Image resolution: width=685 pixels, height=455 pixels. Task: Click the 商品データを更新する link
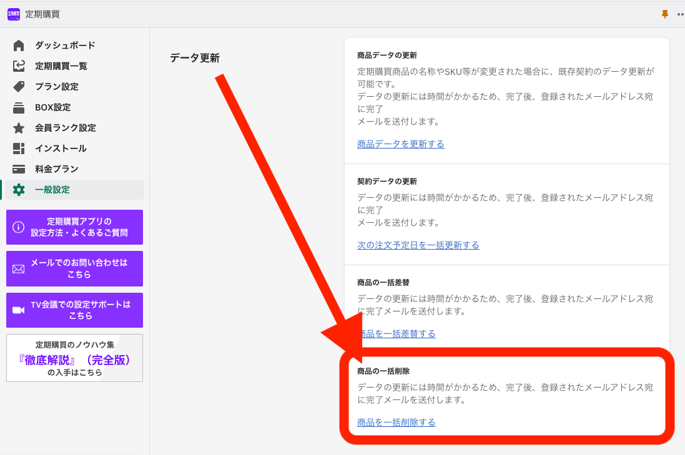400,144
